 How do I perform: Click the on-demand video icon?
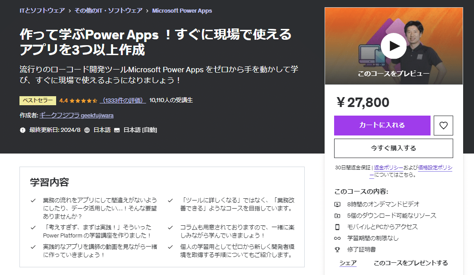(337, 205)
